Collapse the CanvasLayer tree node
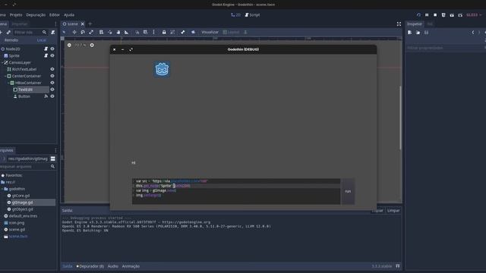The width and height of the screenshot is (486, 273). coord(2,62)
